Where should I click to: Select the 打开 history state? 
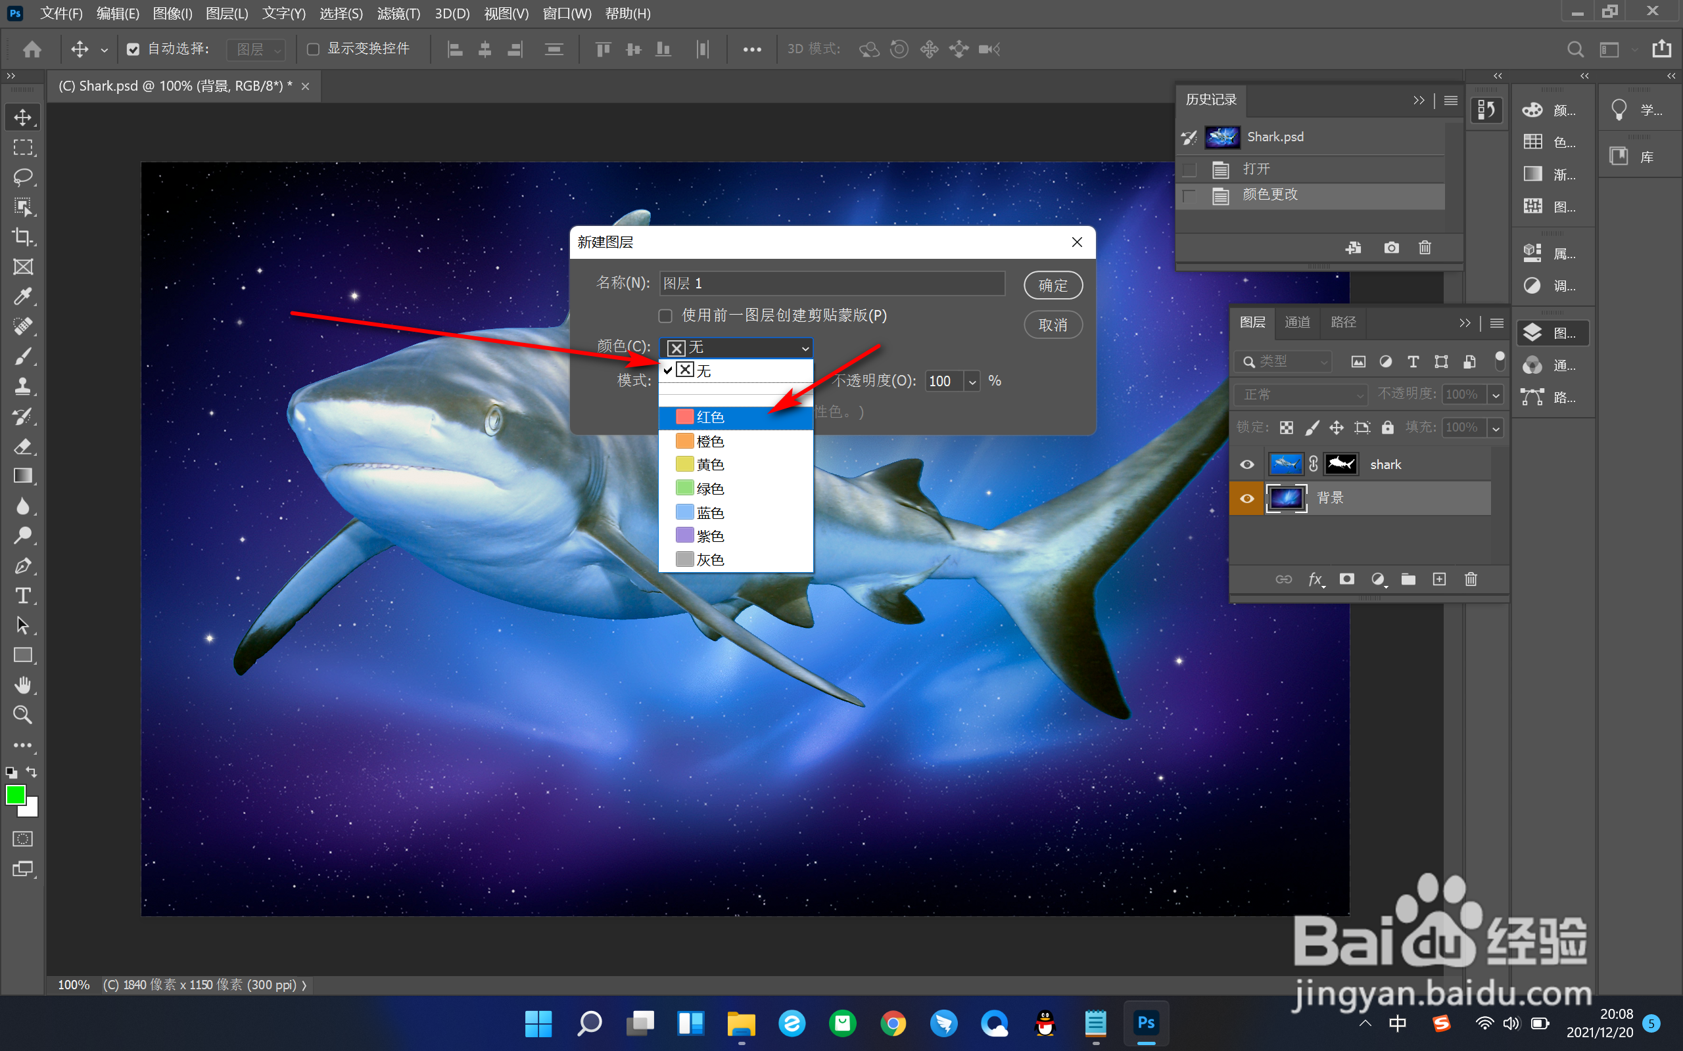click(x=1311, y=169)
